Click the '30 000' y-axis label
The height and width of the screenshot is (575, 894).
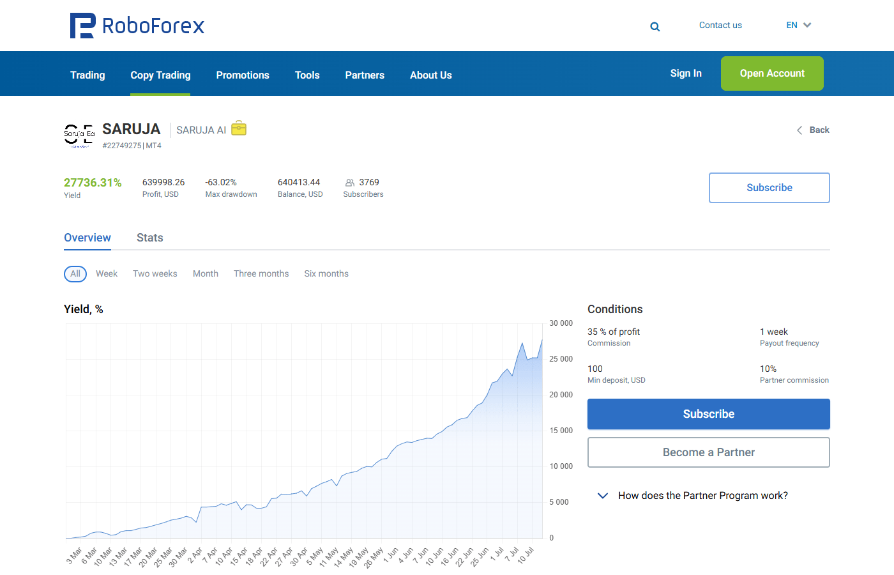click(561, 323)
